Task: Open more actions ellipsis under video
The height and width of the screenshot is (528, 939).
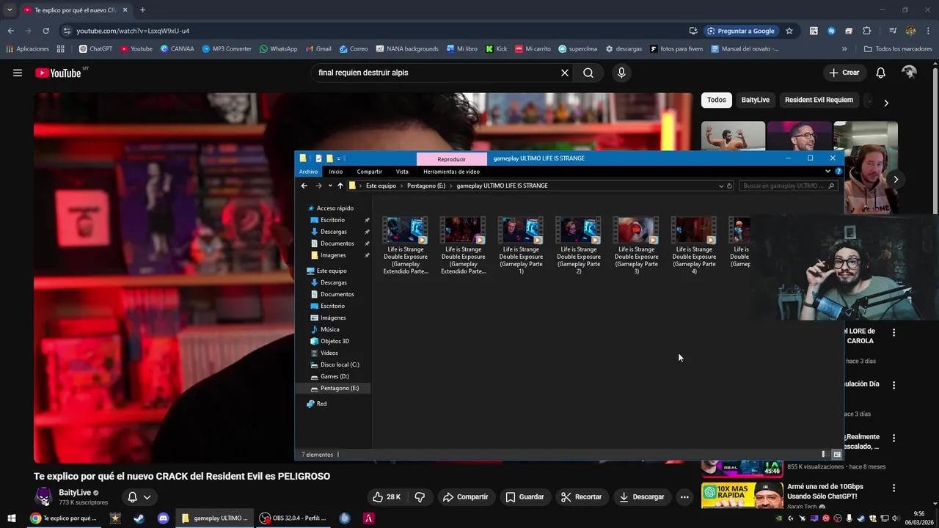Action: pyautogui.click(x=684, y=496)
